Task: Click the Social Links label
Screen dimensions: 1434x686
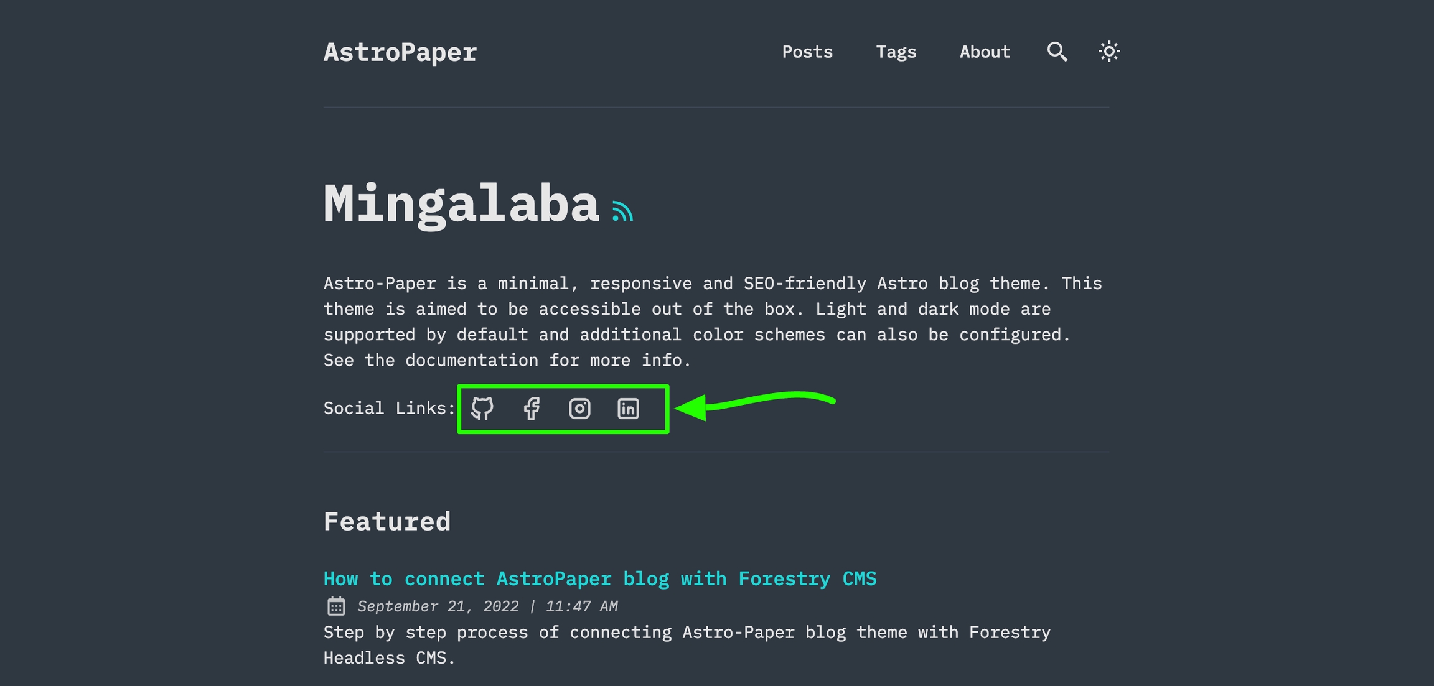Action: [389, 409]
